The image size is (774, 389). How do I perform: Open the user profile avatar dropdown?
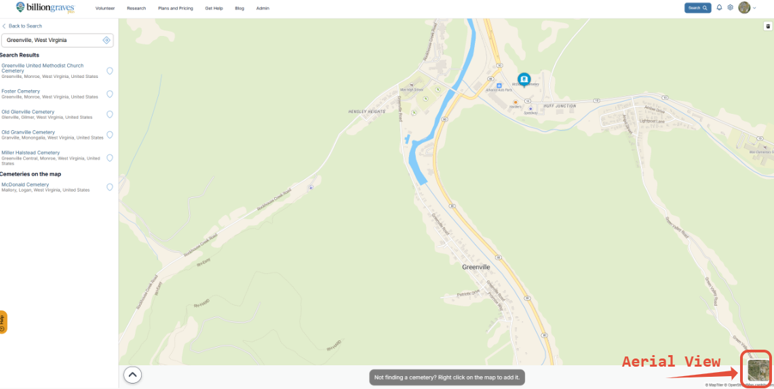pyautogui.click(x=747, y=8)
